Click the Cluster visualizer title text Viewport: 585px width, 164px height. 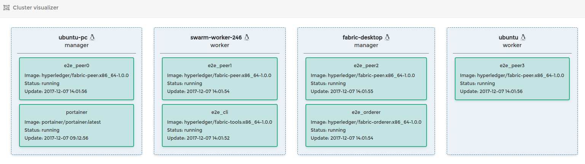(x=36, y=8)
